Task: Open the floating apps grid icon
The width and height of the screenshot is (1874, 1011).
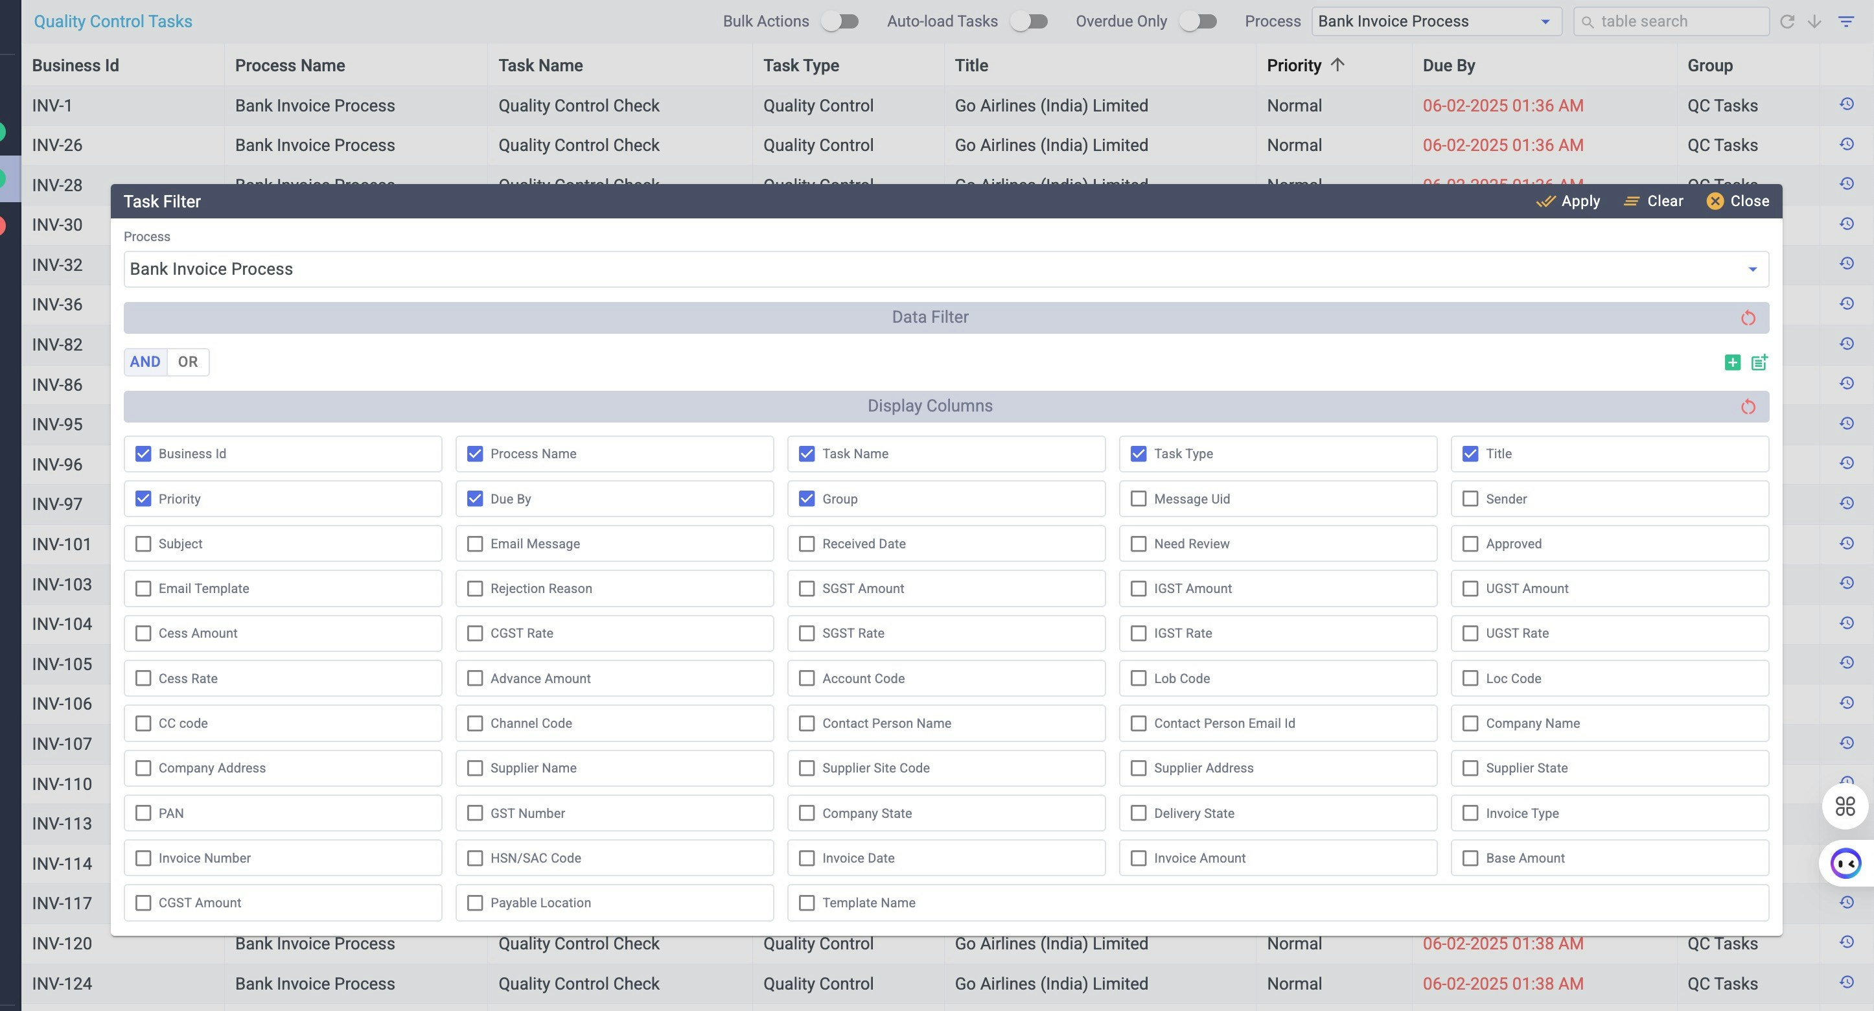Action: point(1845,806)
